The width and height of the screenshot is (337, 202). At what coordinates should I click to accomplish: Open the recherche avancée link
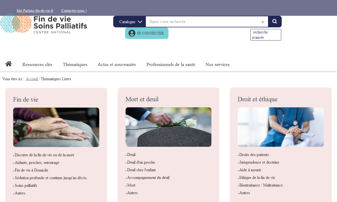[x=265, y=35]
